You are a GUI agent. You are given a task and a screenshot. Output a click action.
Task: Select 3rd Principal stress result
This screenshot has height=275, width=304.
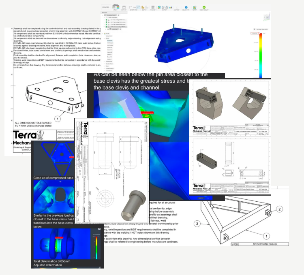110,45
